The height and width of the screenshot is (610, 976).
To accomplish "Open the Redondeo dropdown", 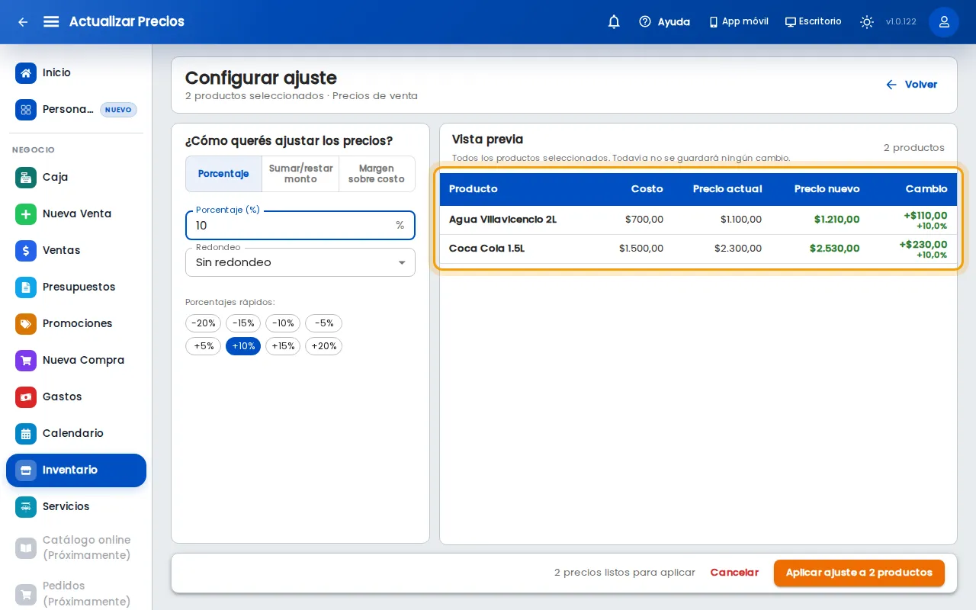I will [300, 262].
